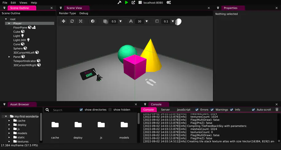The width and height of the screenshot is (281, 150).
Task: Select the translate move tool
Action: pyautogui.click(x=64, y=21)
